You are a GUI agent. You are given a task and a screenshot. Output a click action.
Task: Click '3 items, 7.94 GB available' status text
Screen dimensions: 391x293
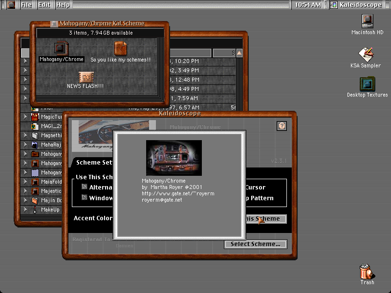[x=101, y=33]
